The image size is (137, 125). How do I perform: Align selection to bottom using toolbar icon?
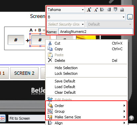(122, 10)
